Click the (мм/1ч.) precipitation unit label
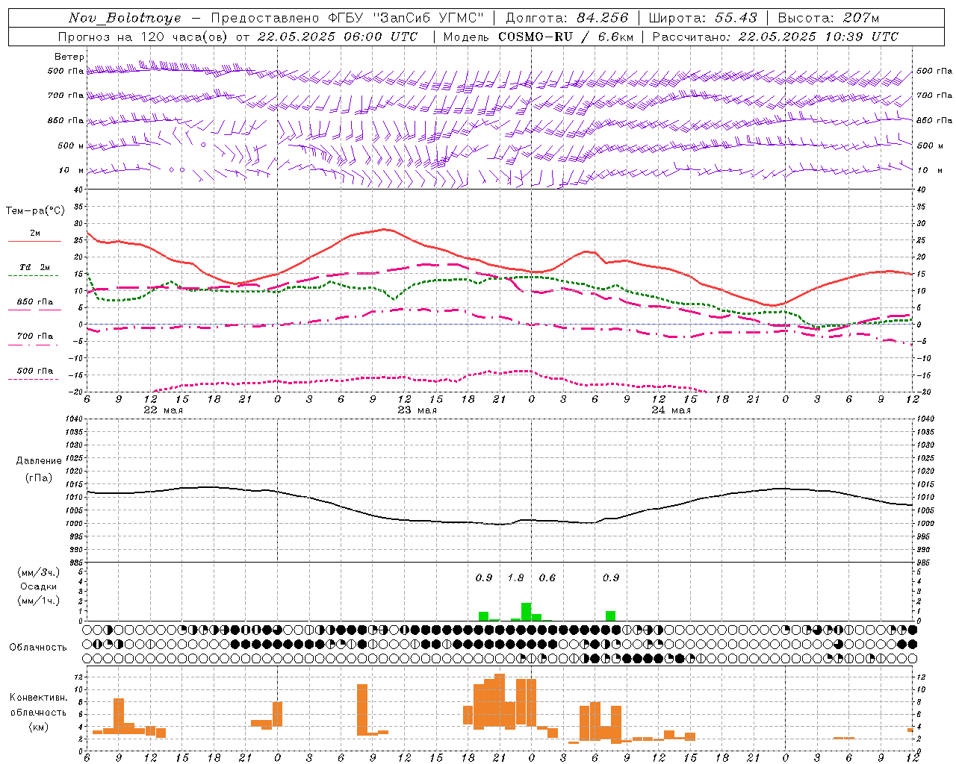The image size is (956, 764). (x=39, y=601)
